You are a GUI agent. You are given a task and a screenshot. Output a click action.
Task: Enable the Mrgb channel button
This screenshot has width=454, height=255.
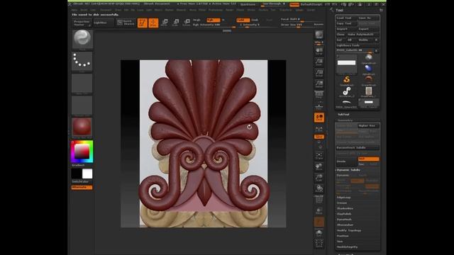pos(197,20)
